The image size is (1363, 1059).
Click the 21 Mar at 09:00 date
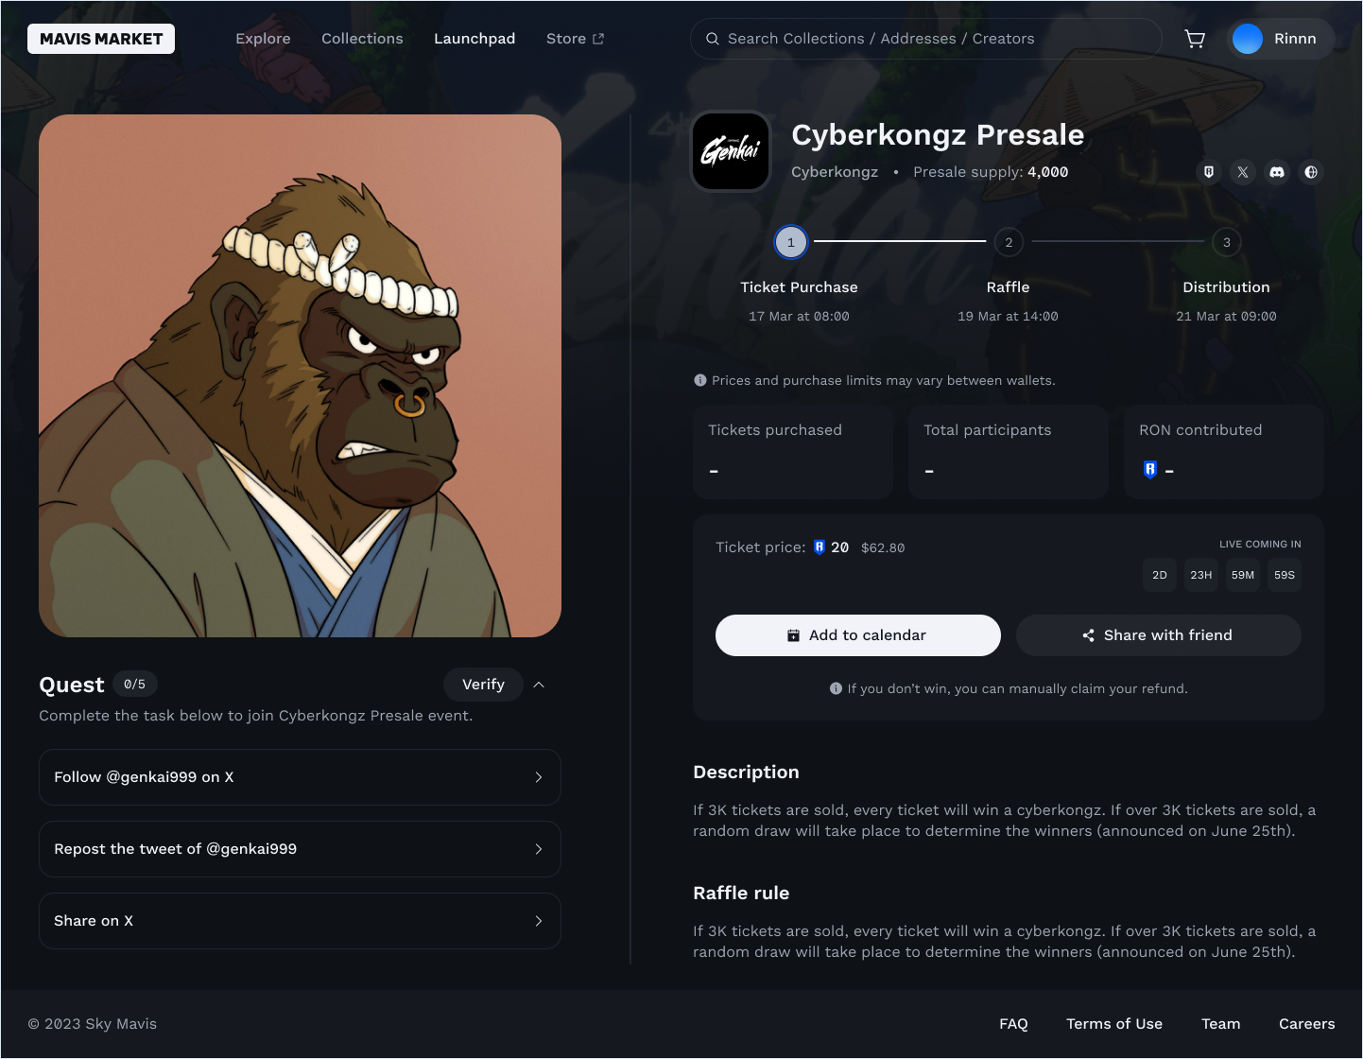(1226, 317)
